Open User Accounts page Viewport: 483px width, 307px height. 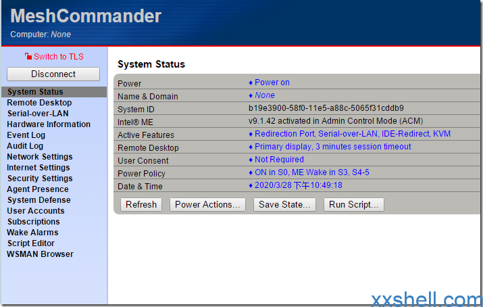(x=36, y=210)
